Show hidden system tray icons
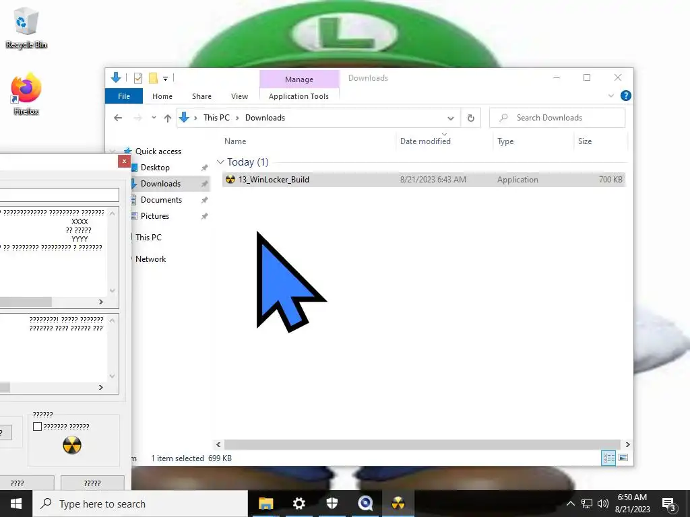Screen dimensions: 690x517 [570, 504]
